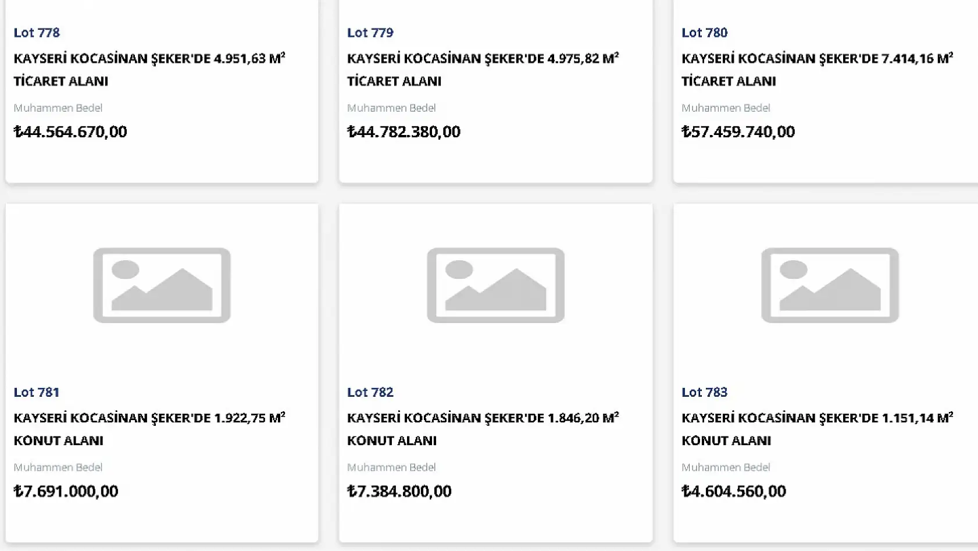The height and width of the screenshot is (551, 978).
Task: Click the 1.846,20 M² Konut Alanı title
Action: tap(483, 429)
